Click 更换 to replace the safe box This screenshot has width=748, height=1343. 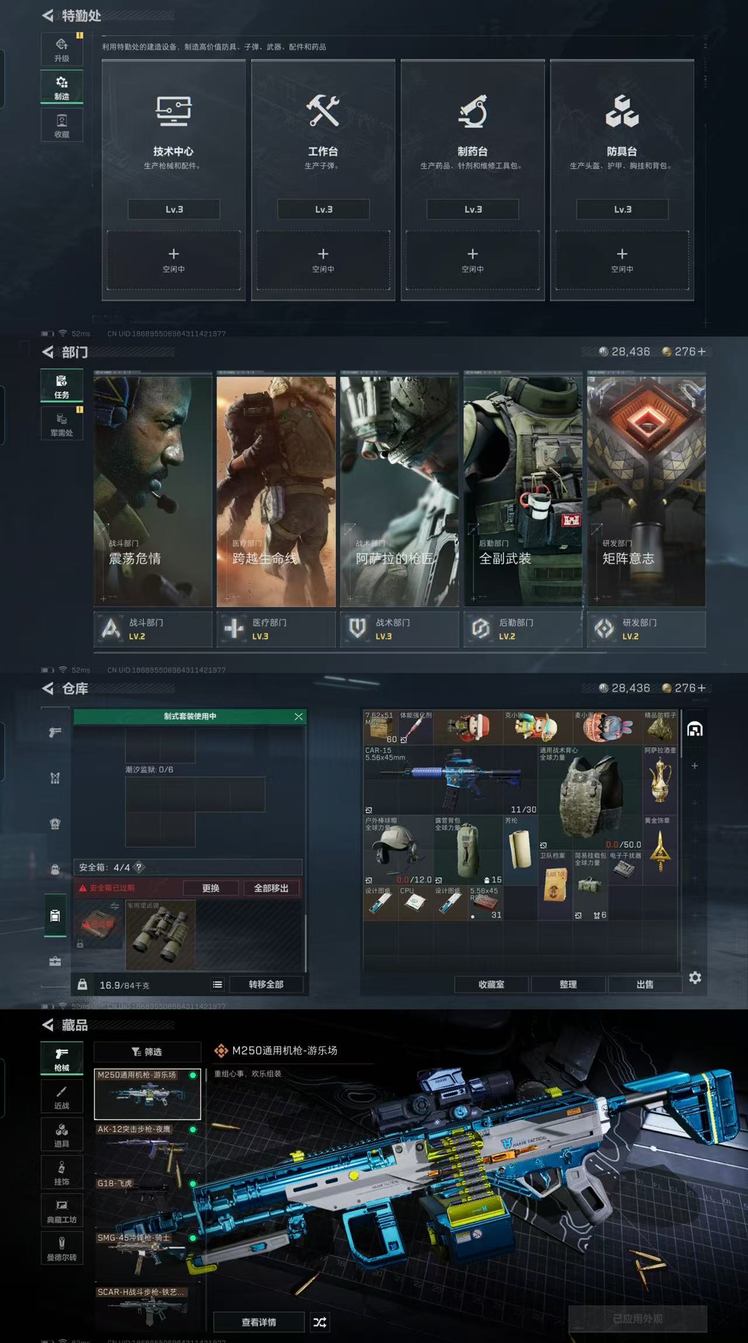point(211,888)
